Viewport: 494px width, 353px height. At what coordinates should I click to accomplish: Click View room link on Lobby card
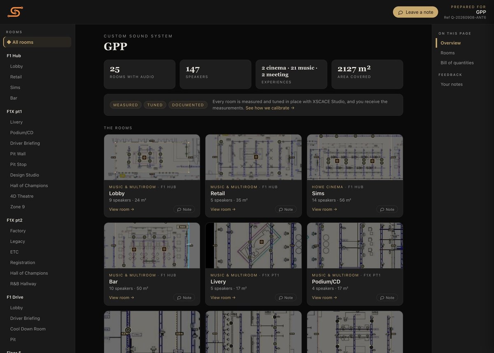(121, 209)
